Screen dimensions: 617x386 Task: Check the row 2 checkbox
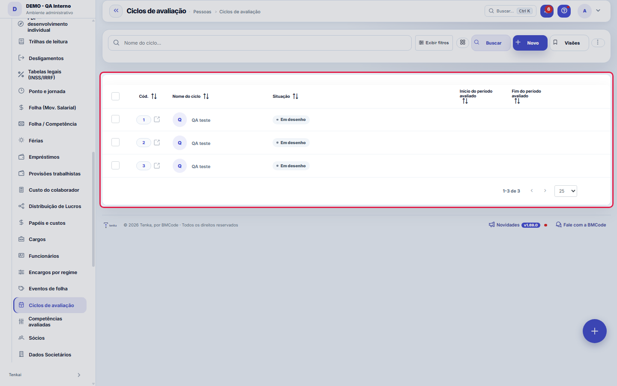[x=115, y=142]
